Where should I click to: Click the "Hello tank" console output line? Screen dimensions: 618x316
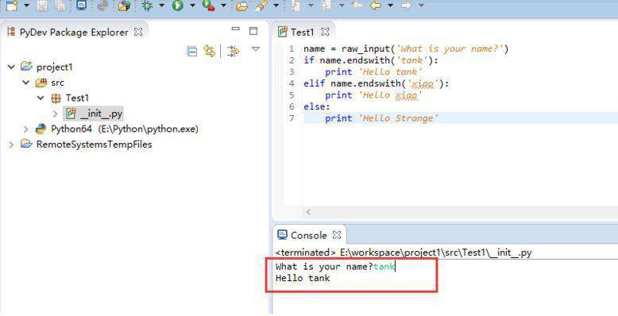click(303, 278)
